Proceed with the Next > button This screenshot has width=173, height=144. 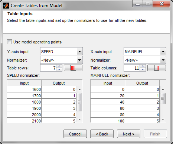[129, 134]
